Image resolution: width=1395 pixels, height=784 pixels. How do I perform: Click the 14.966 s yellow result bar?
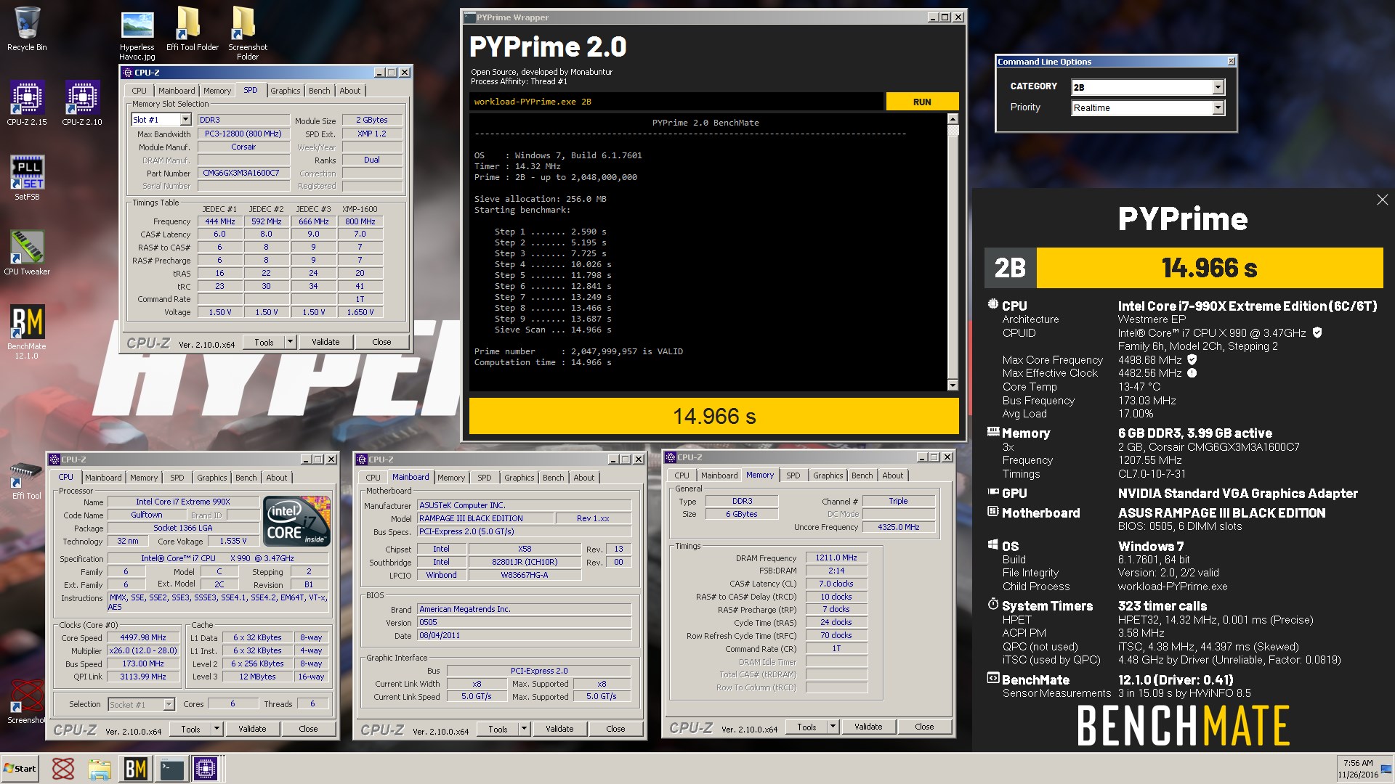tap(713, 416)
